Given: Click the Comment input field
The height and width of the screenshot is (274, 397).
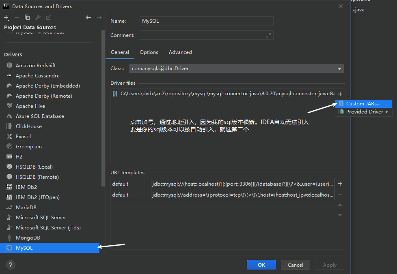Looking at the screenshot, I should pos(206,35).
